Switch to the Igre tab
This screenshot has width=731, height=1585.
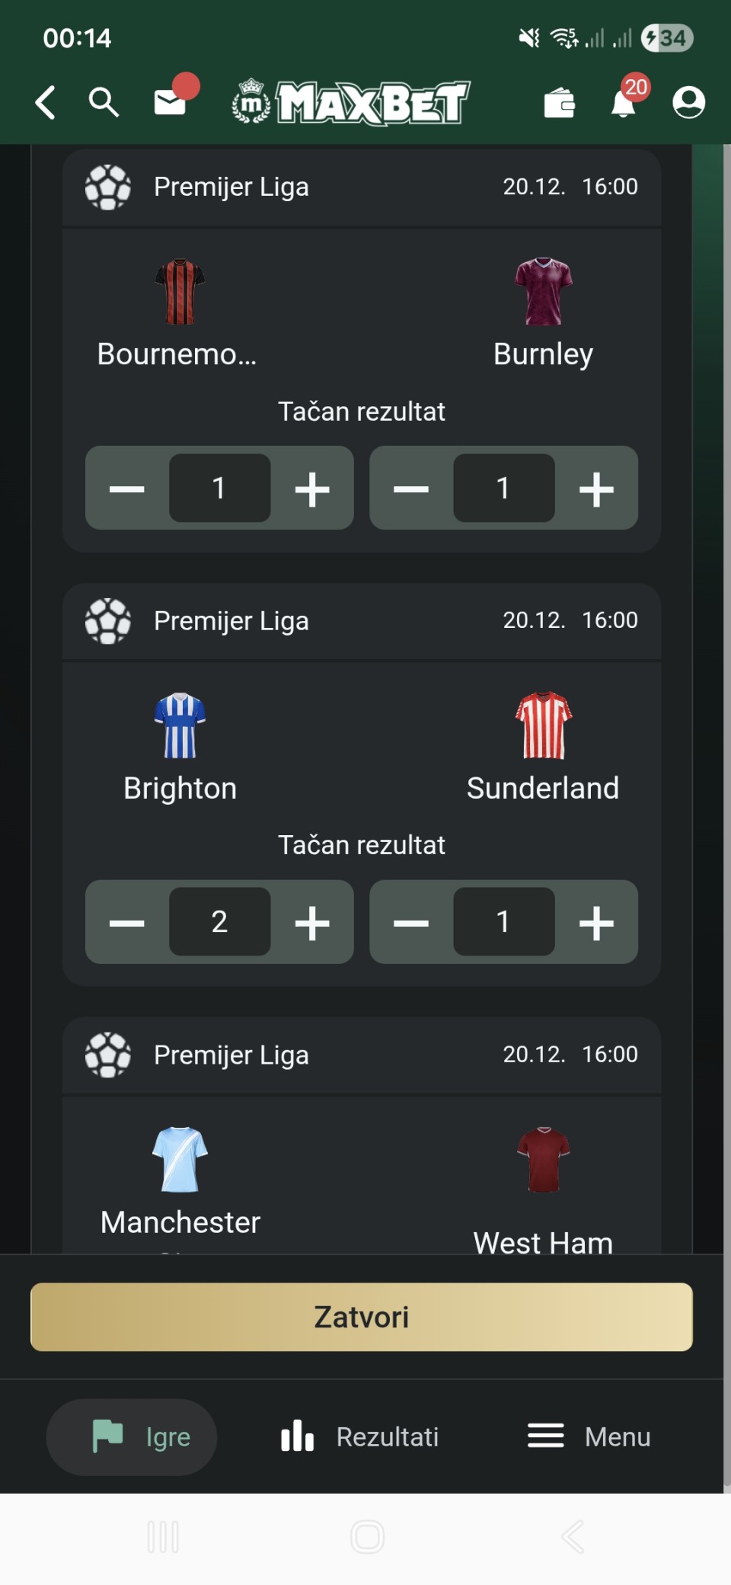[132, 1437]
